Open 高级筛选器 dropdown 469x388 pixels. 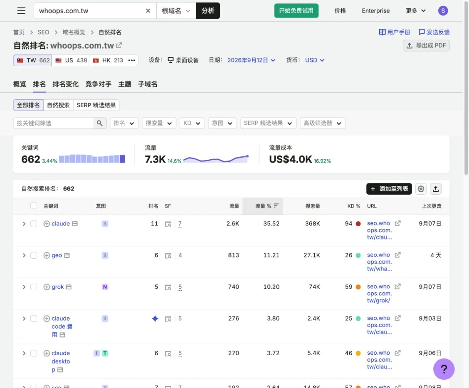(x=323, y=123)
